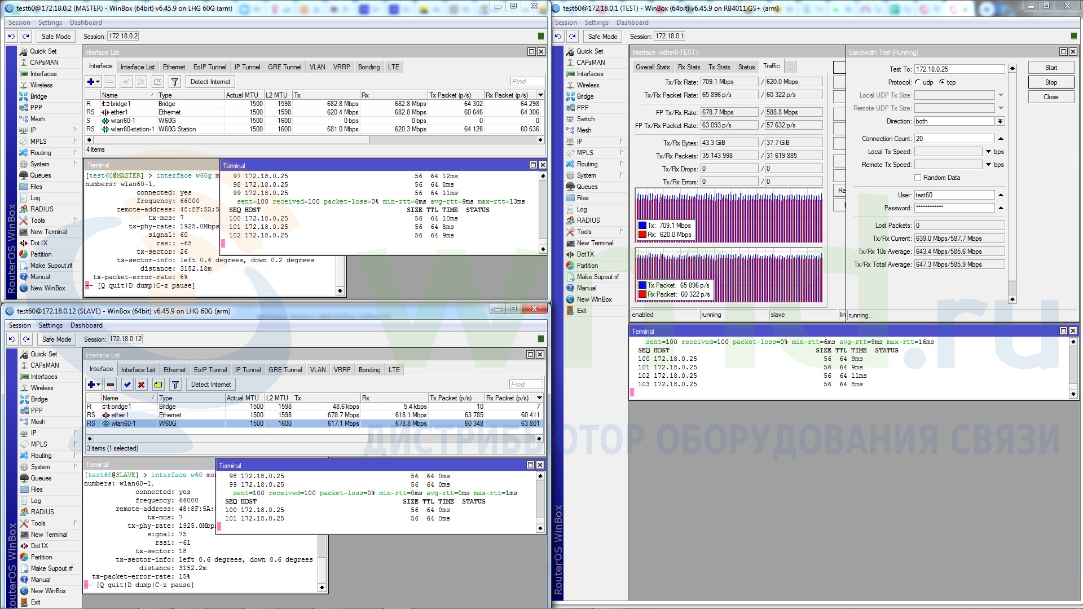This screenshot has width=1083, height=609.
Task: Click Exit in TEST window sidebar
Action: click(582, 311)
